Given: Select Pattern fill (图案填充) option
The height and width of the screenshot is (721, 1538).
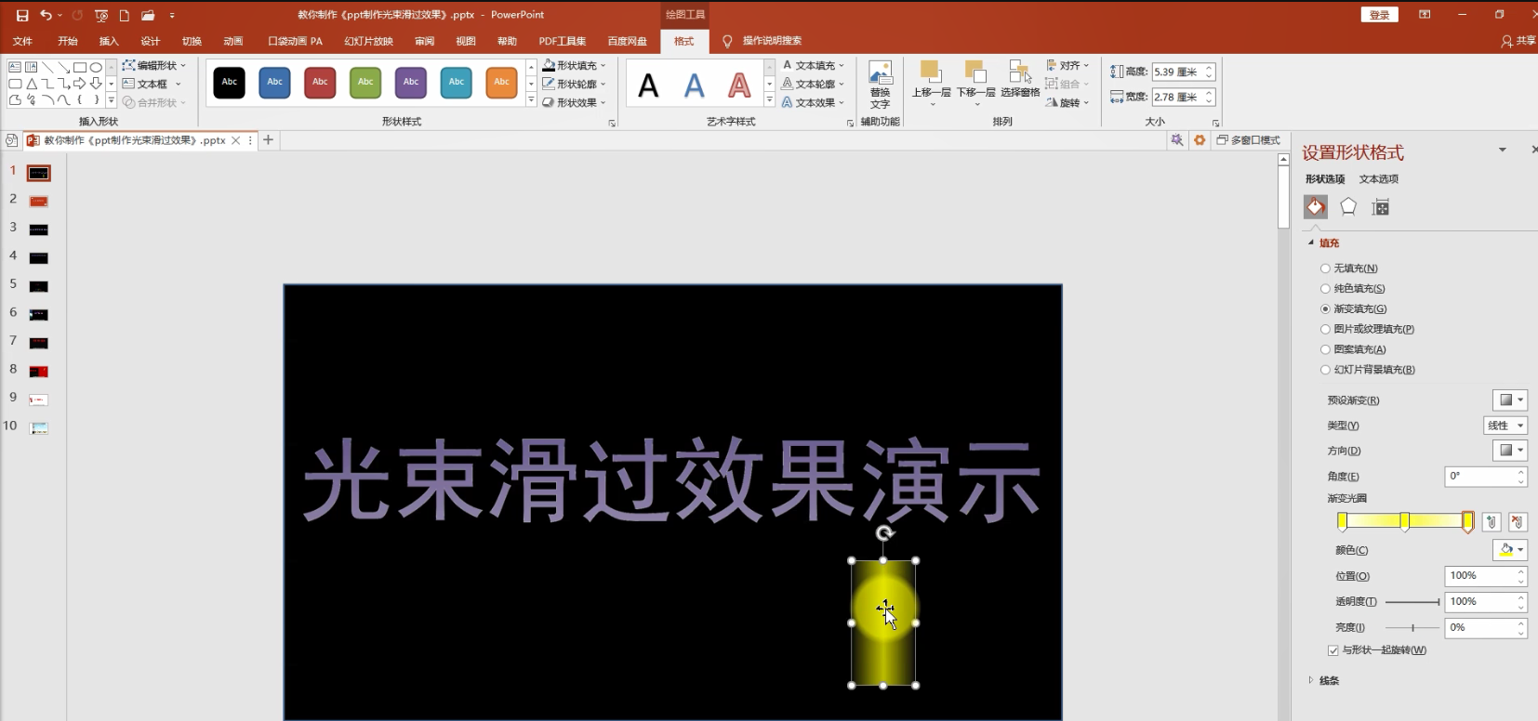Looking at the screenshot, I should 1325,350.
